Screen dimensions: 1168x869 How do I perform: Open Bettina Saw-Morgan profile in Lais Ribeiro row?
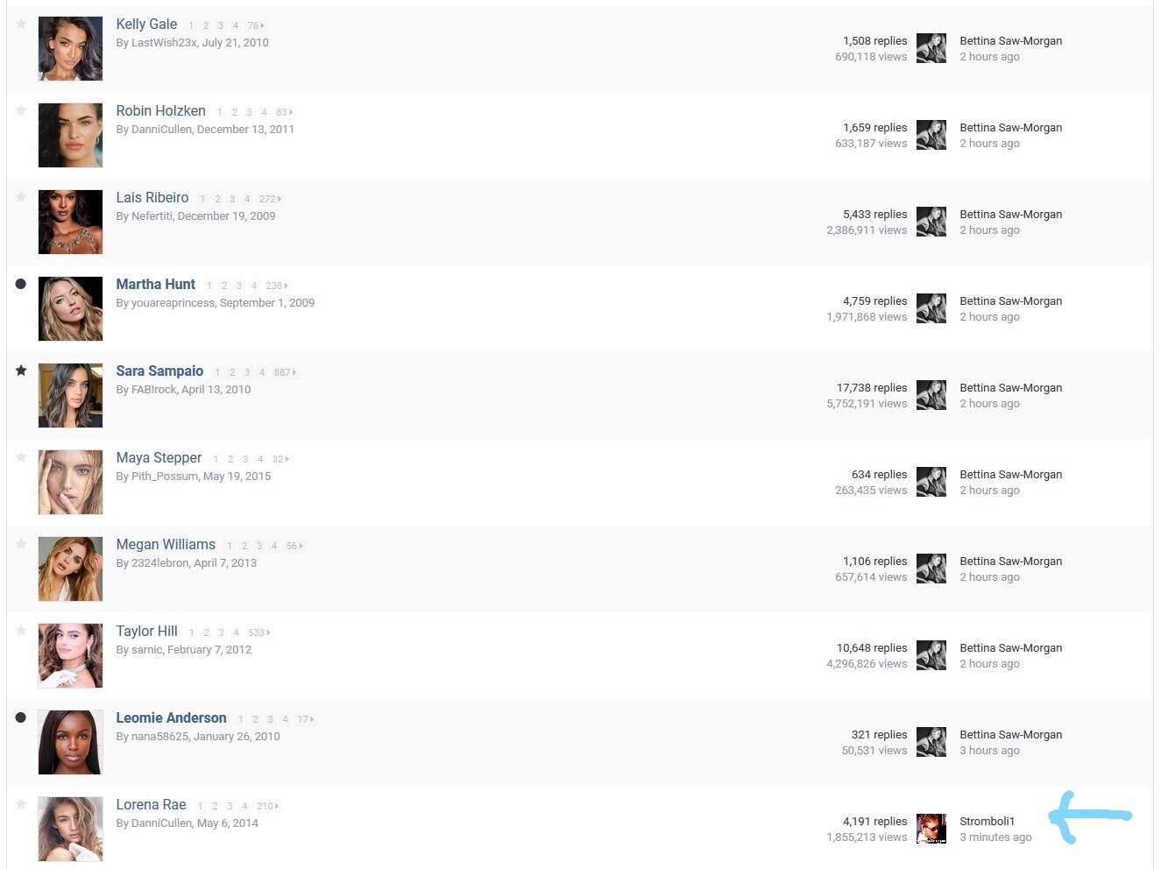tap(1010, 214)
